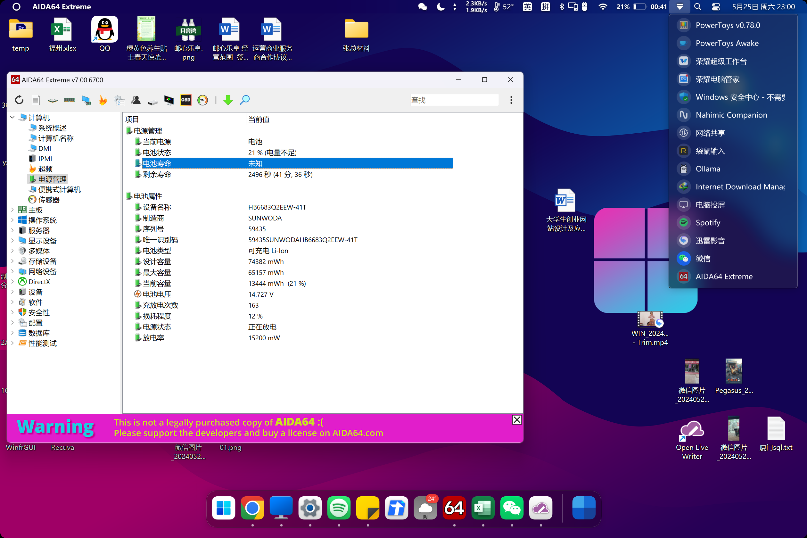
Task: Click the Bluetooth icon in the menu bar
Action: [x=561, y=6]
